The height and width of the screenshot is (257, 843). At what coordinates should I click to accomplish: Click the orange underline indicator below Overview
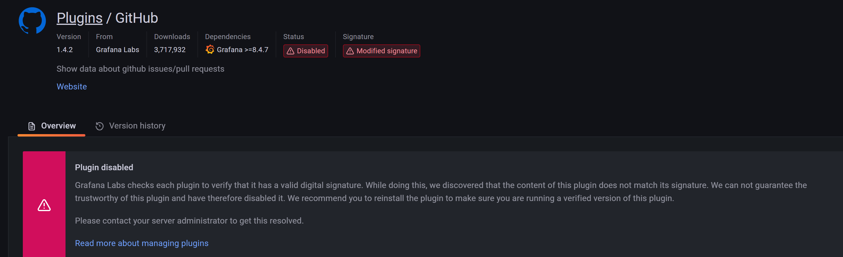(x=51, y=135)
